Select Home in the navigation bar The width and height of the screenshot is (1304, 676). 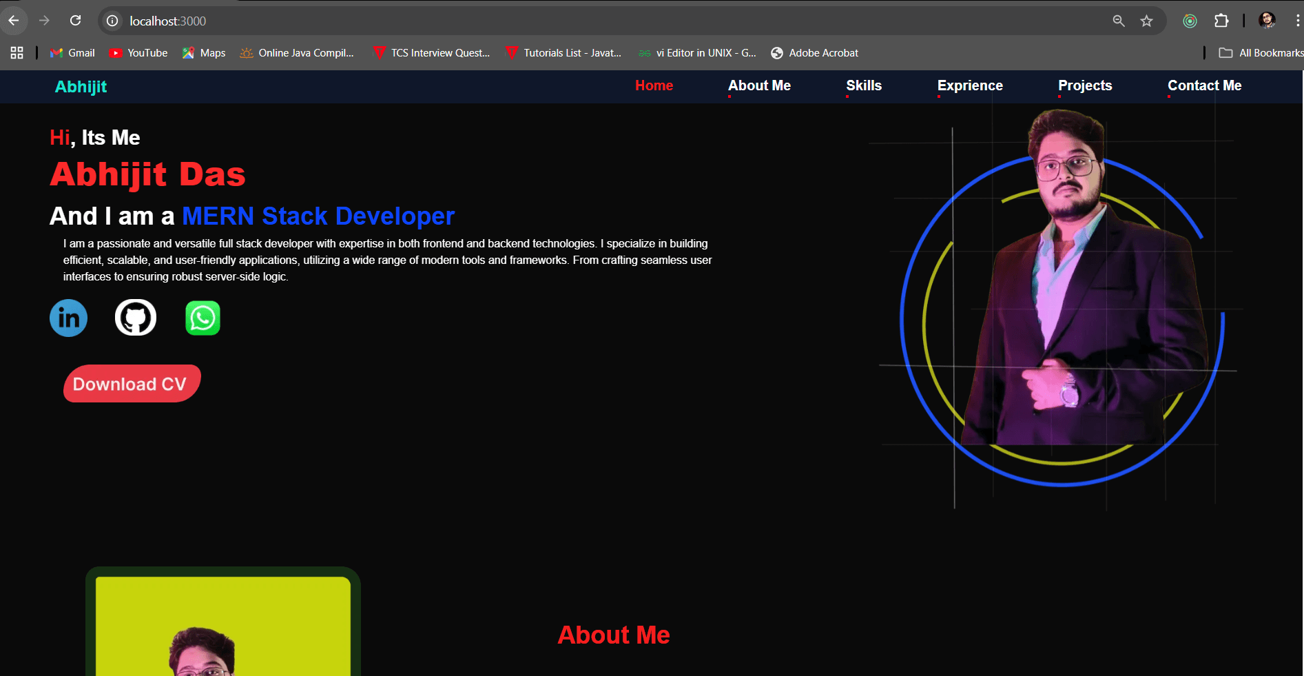tap(654, 85)
